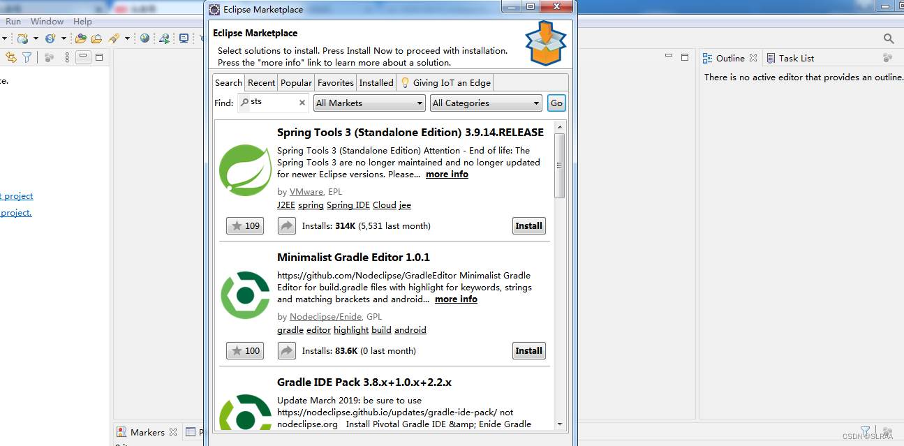The width and height of the screenshot is (904, 446).
Task: Click the J2EE tag link
Action: [286, 205]
